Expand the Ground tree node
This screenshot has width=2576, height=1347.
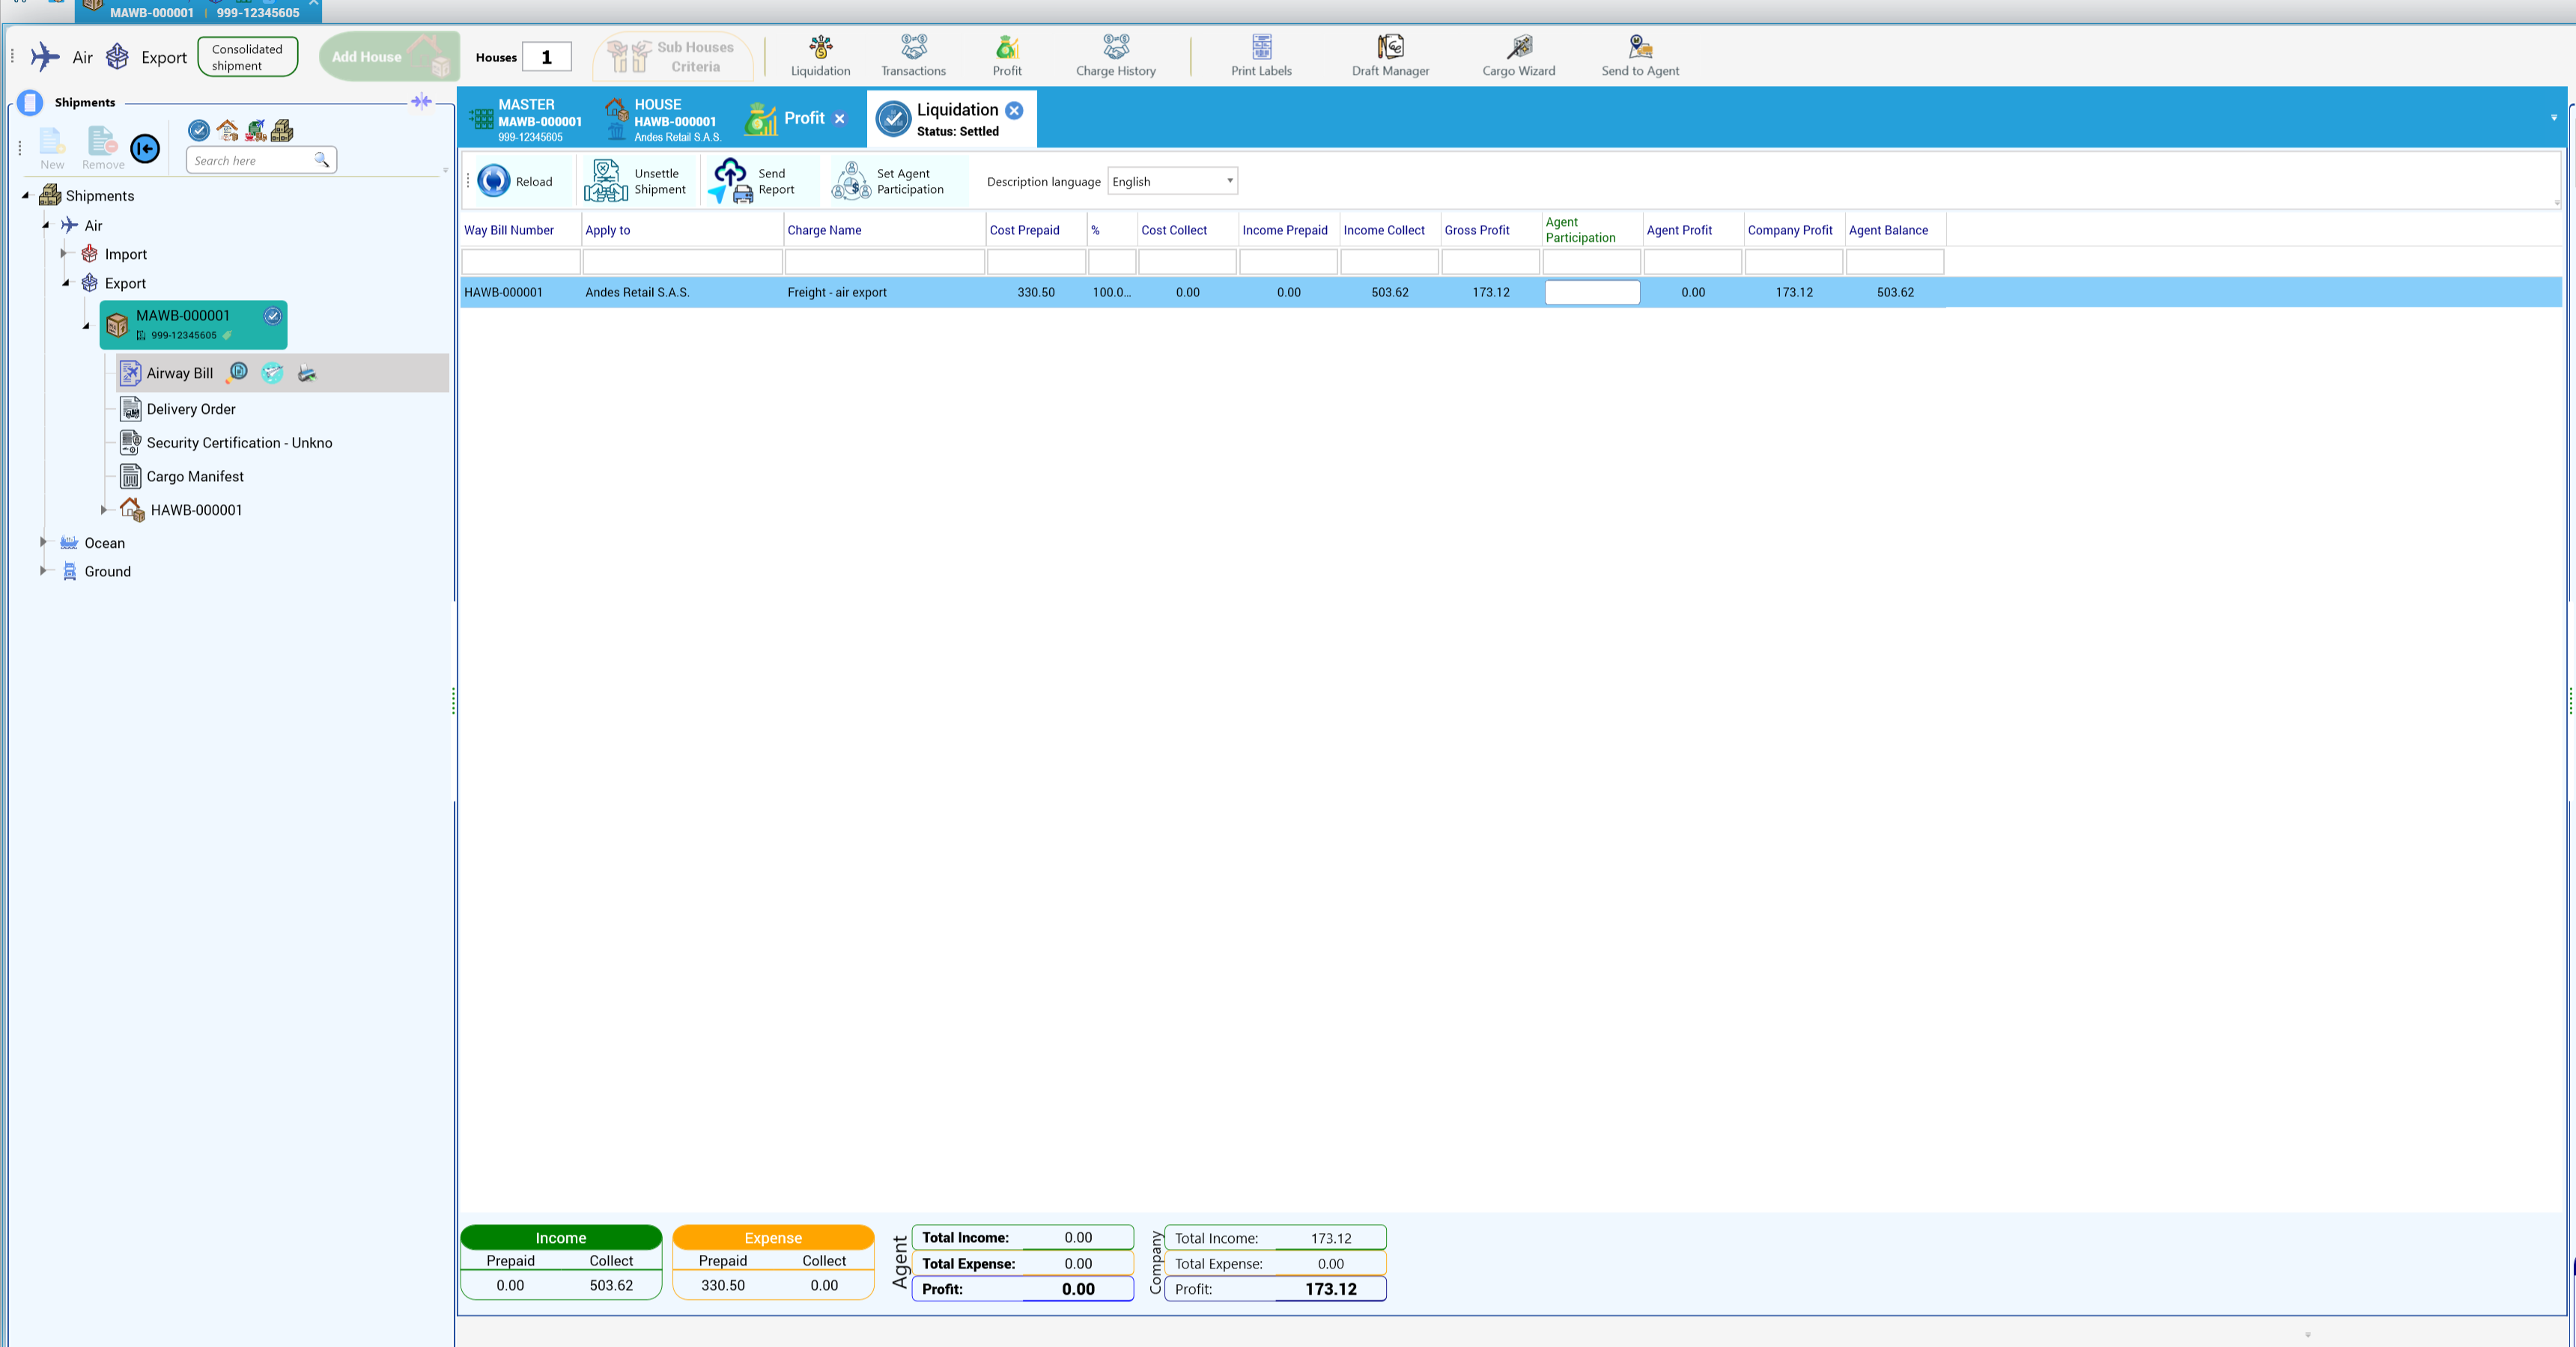click(43, 570)
